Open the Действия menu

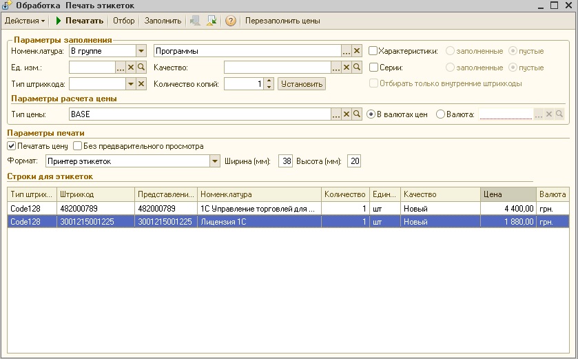25,21
